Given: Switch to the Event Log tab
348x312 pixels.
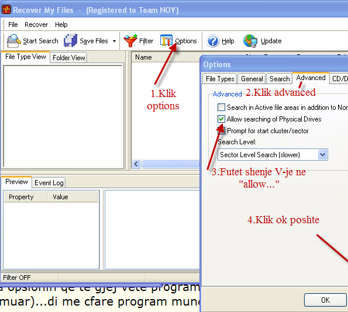Looking at the screenshot, I should pos(49,183).
